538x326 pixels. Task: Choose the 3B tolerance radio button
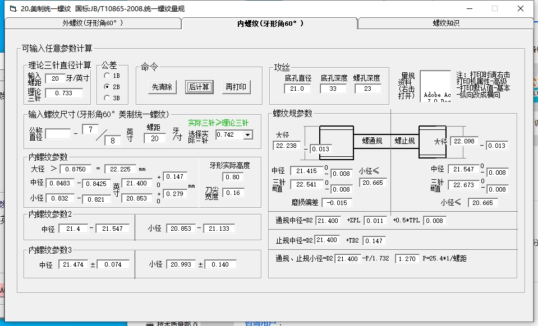[107, 98]
